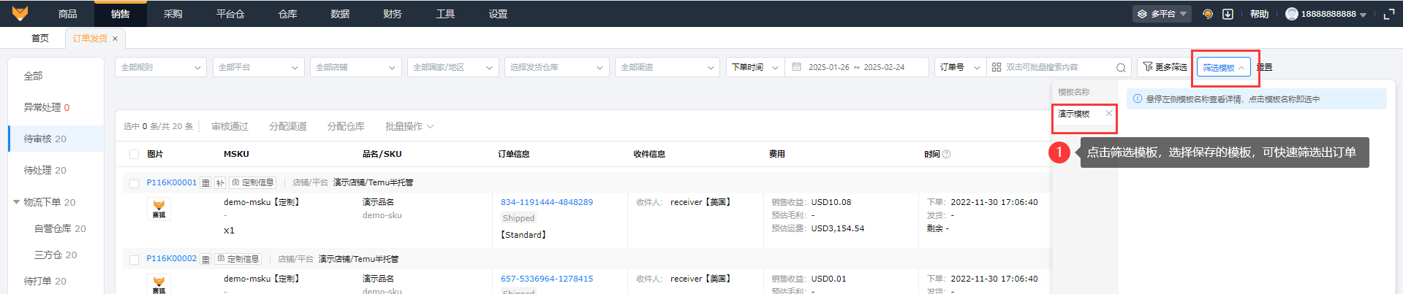Open the 采购 menu

tap(173, 14)
